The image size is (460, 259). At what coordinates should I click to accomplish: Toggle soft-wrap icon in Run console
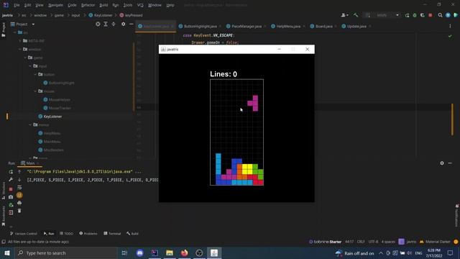click(19, 187)
